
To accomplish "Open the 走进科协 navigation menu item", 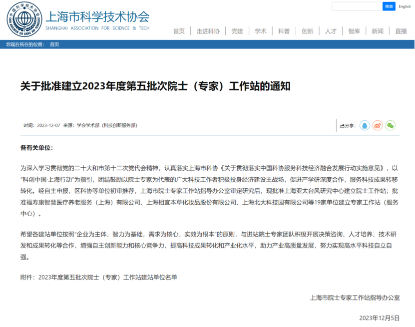I will coord(208,31).
